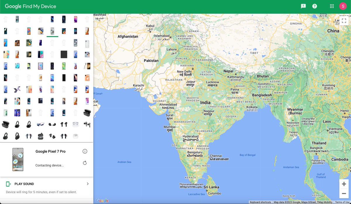Open the account avatar labeled S
Image resolution: width=351 pixels, height=204 pixels.
coord(343,6)
